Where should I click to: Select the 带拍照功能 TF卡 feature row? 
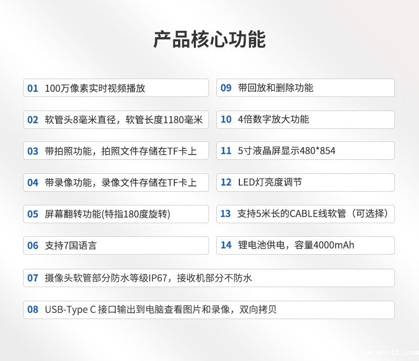click(116, 151)
